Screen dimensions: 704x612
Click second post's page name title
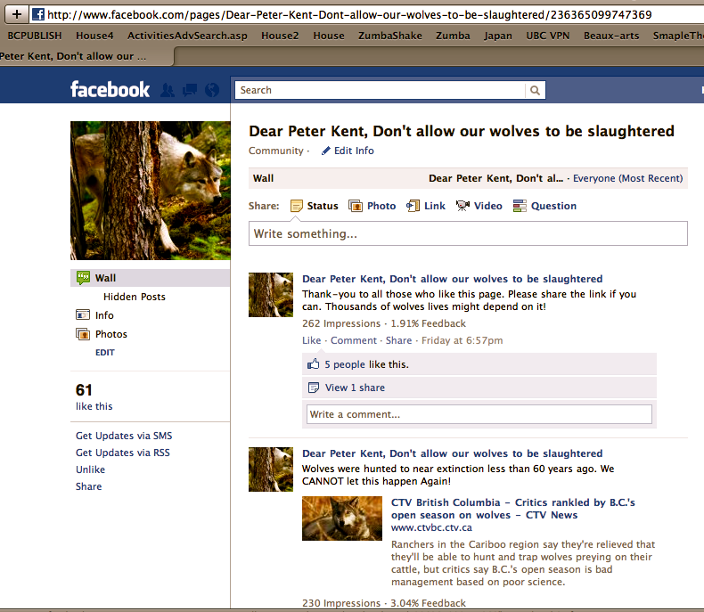click(452, 453)
